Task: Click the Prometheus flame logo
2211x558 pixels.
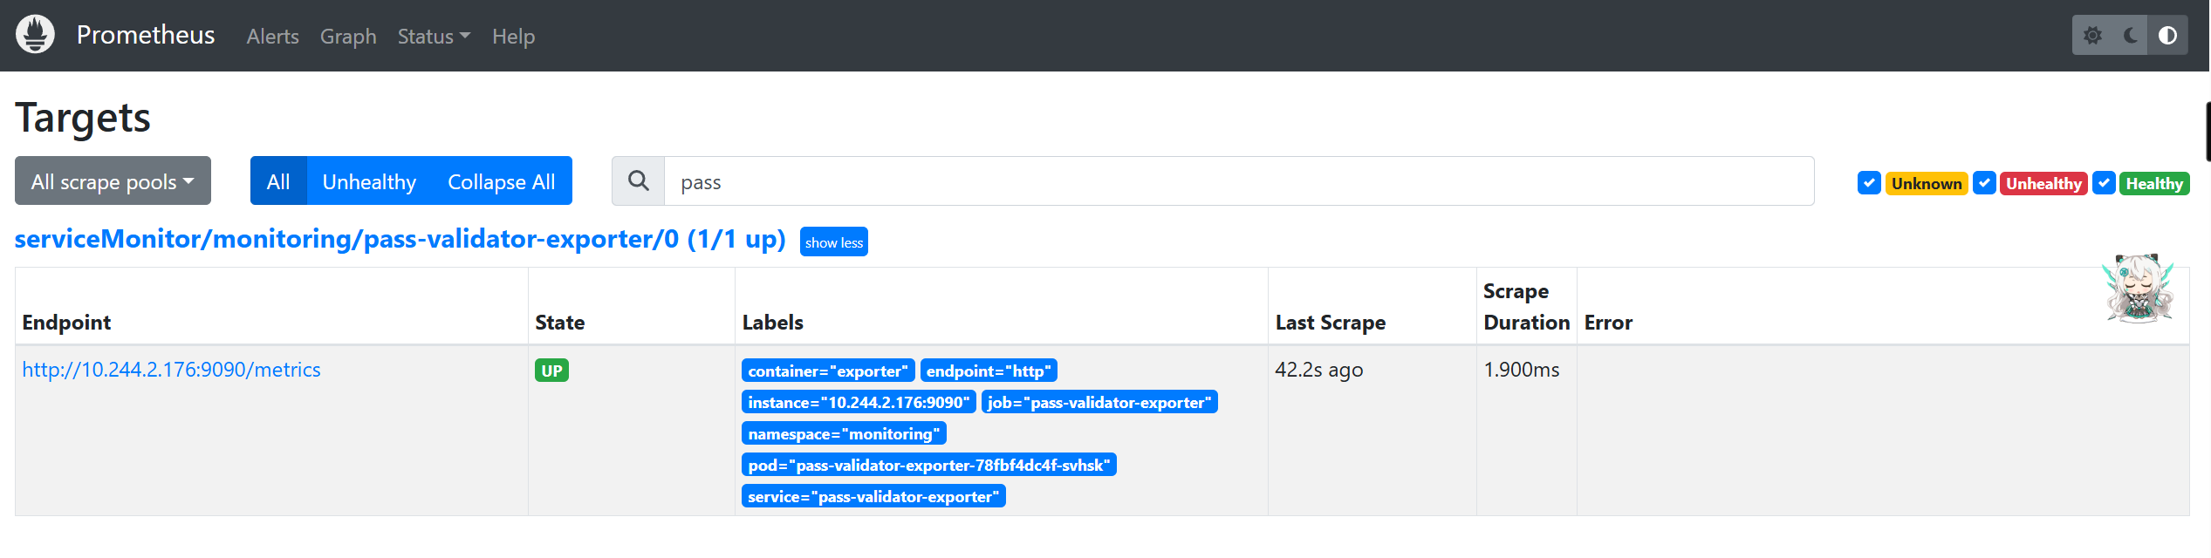Action: pos(35,35)
